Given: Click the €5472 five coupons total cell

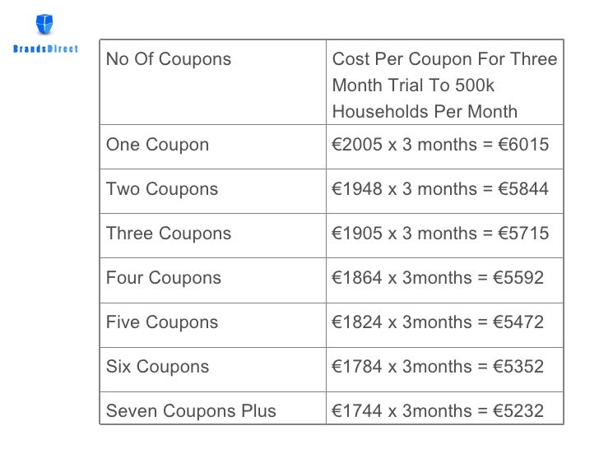Looking at the screenshot, I should 444,326.
